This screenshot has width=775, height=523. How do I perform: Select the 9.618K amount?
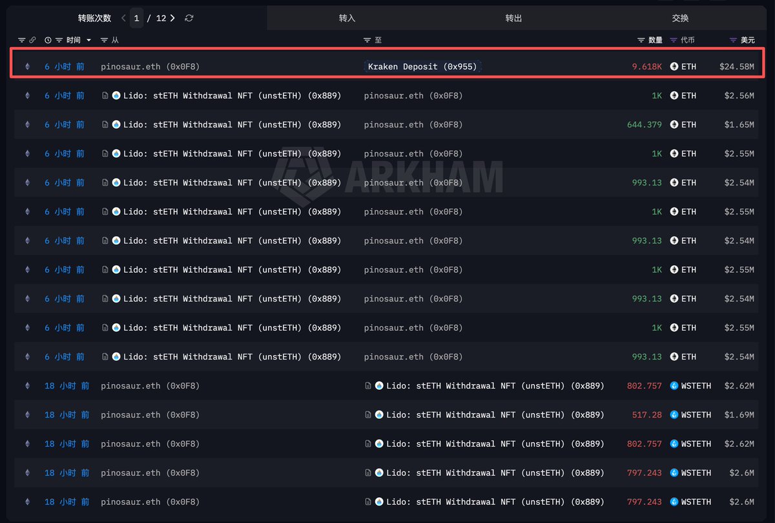(x=647, y=67)
